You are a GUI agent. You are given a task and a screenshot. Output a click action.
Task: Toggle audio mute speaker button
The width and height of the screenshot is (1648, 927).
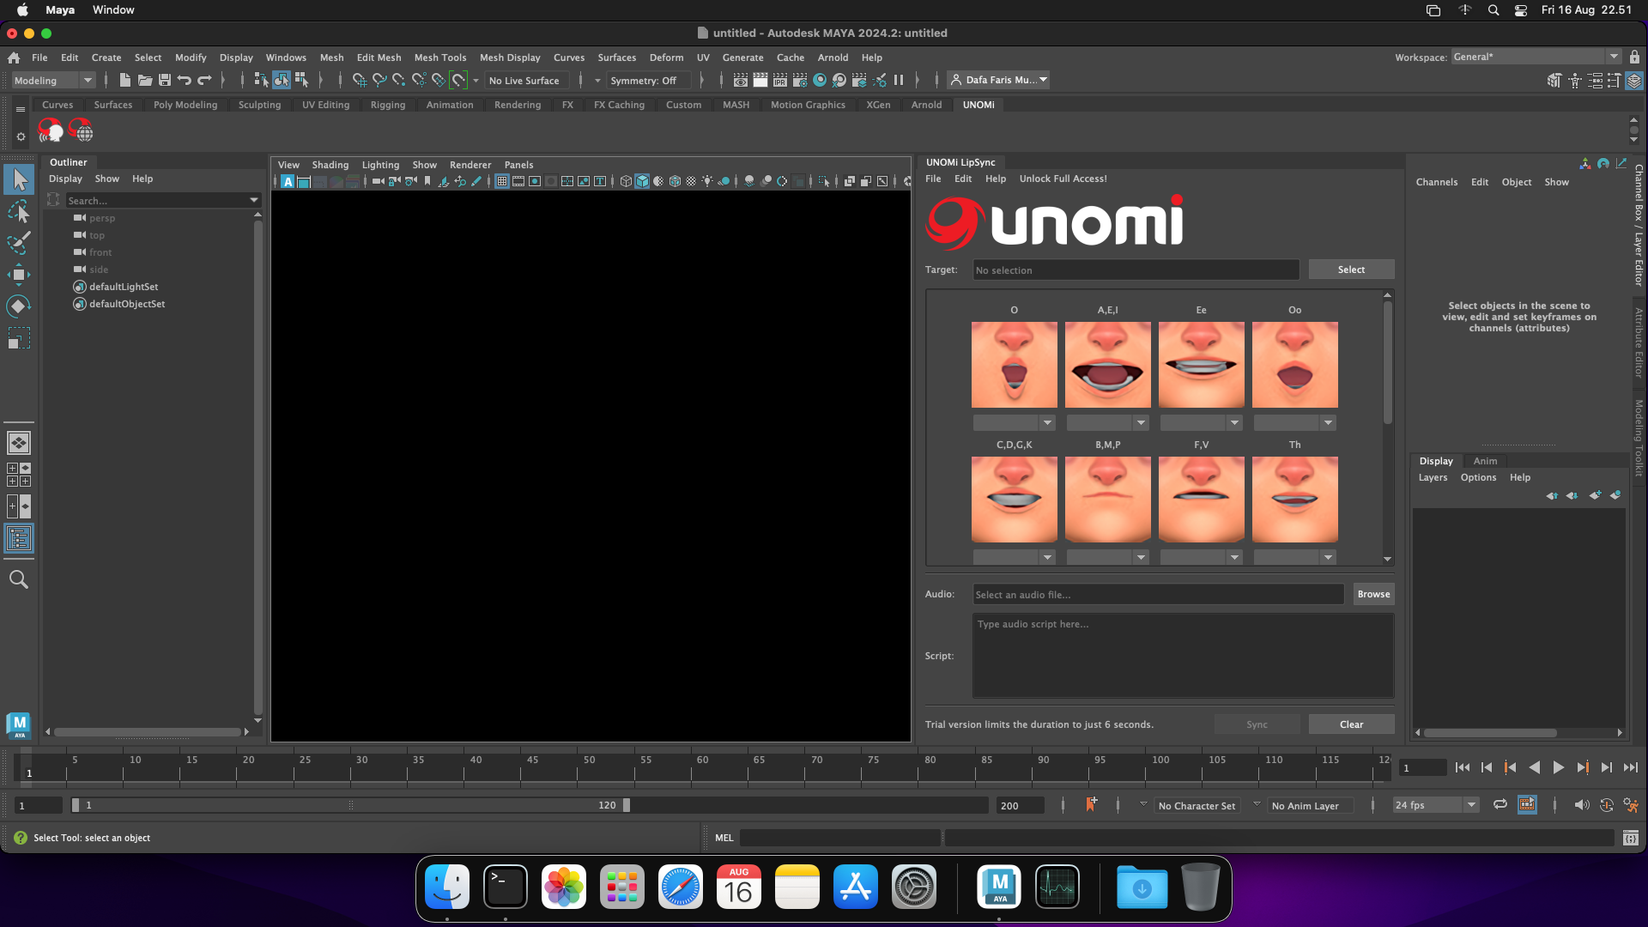click(x=1581, y=805)
